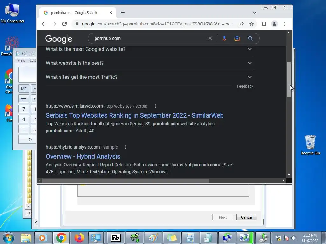Click into the Google search input field
The image size is (326, 244).
149,38
